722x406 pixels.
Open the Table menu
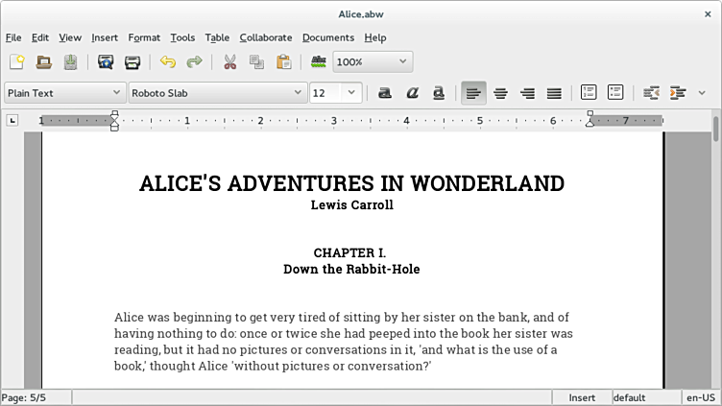[x=217, y=37]
